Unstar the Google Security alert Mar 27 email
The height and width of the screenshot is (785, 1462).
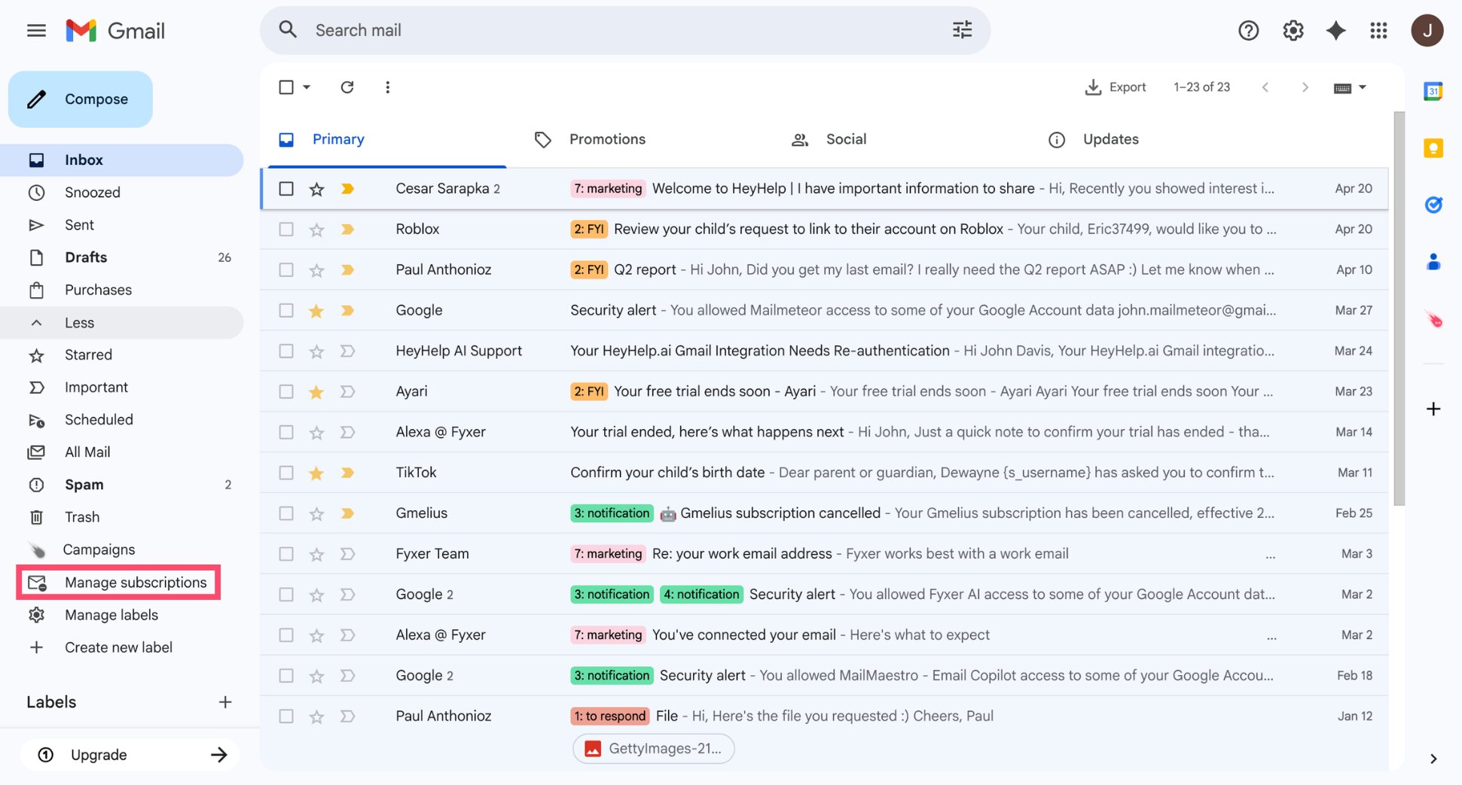pos(316,311)
